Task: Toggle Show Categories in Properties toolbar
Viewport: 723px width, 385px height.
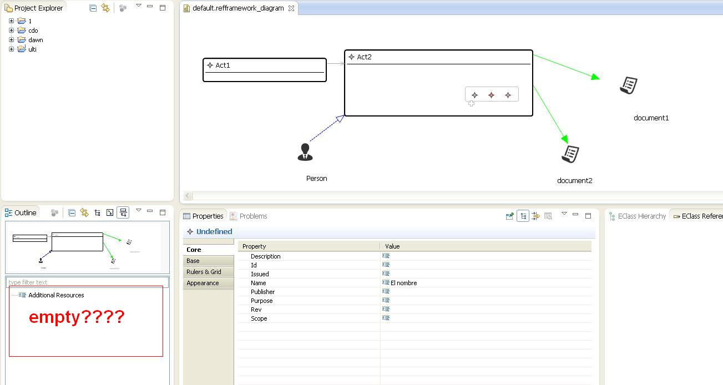Action: click(523, 216)
